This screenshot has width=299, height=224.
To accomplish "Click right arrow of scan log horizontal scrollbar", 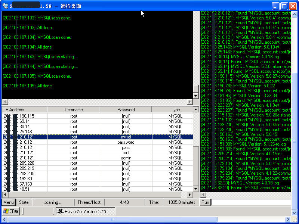I will click(189, 102).
